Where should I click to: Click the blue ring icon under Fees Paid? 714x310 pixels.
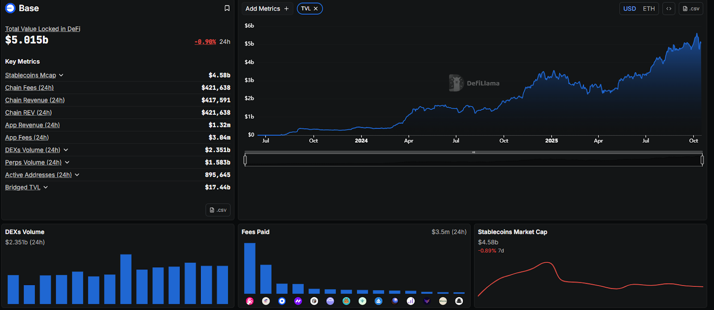click(282, 301)
